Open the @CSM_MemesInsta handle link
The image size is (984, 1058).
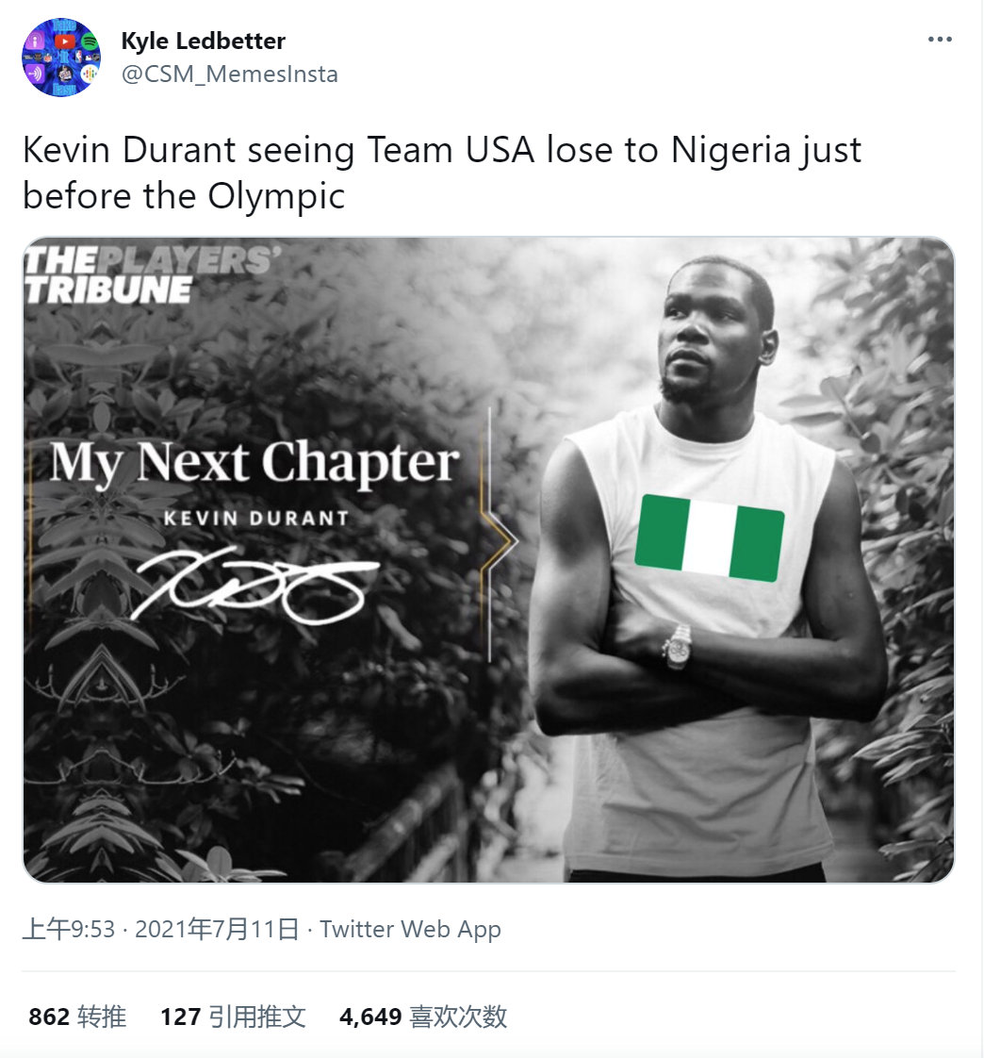point(229,74)
